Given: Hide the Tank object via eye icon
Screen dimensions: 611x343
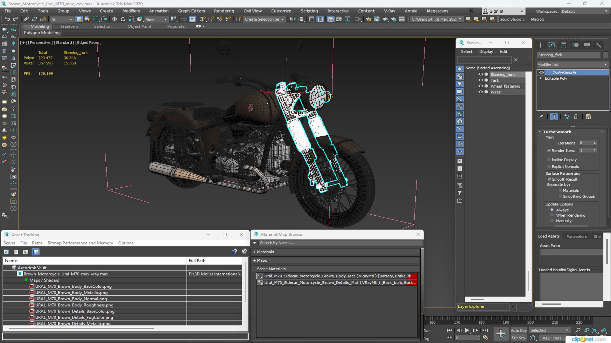Looking at the screenshot, I should pos(481,80).
